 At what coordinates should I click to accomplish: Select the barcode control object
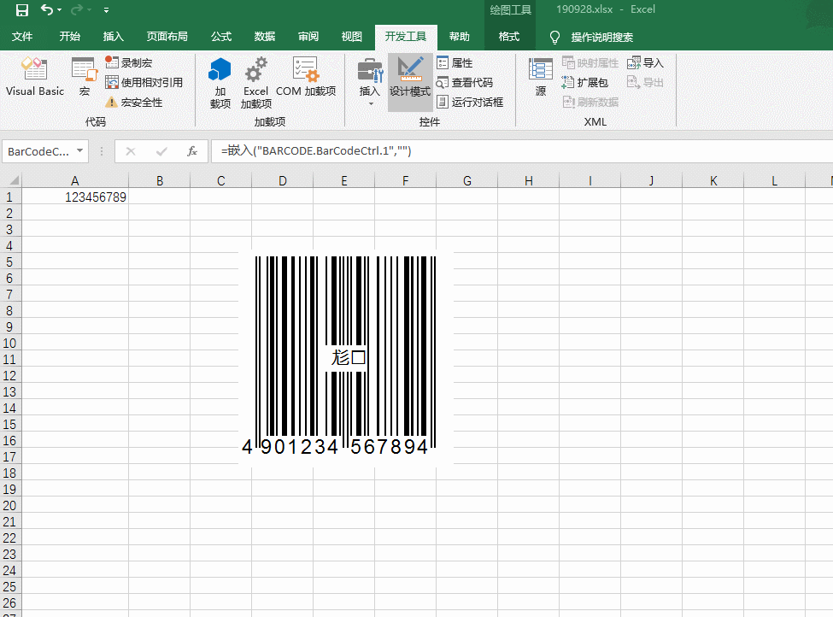coord(345,357)
